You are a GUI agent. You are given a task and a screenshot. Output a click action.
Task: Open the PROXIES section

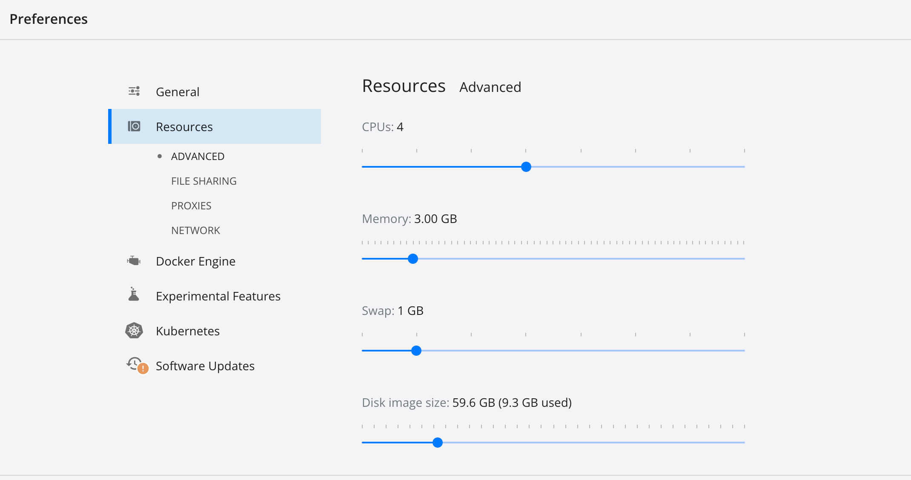(x=191, y=205)
